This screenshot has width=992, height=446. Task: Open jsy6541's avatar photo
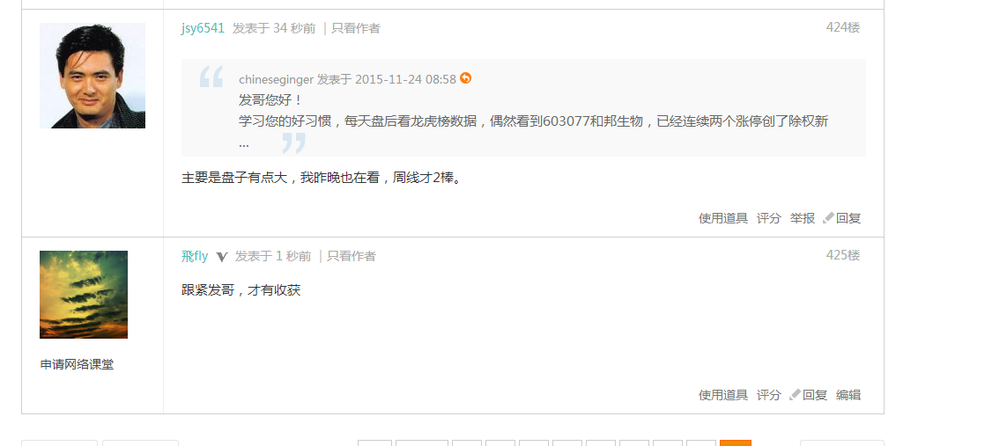tap(93, 76)
